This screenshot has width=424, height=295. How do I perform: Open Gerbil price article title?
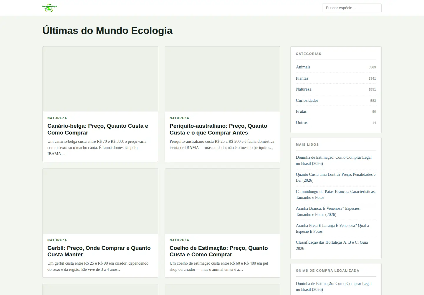(x=99, y=251)
